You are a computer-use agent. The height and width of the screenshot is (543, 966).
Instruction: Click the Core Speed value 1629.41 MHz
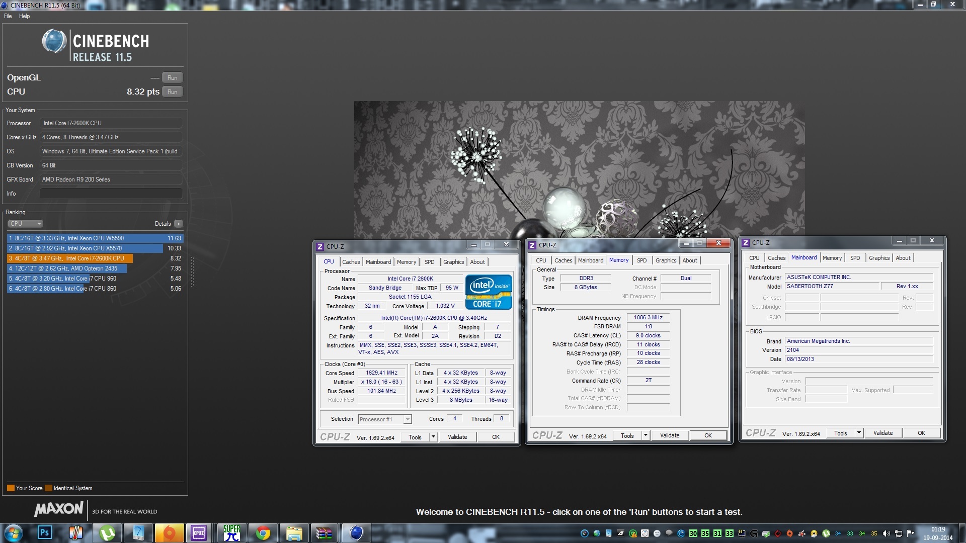(381, 373)
